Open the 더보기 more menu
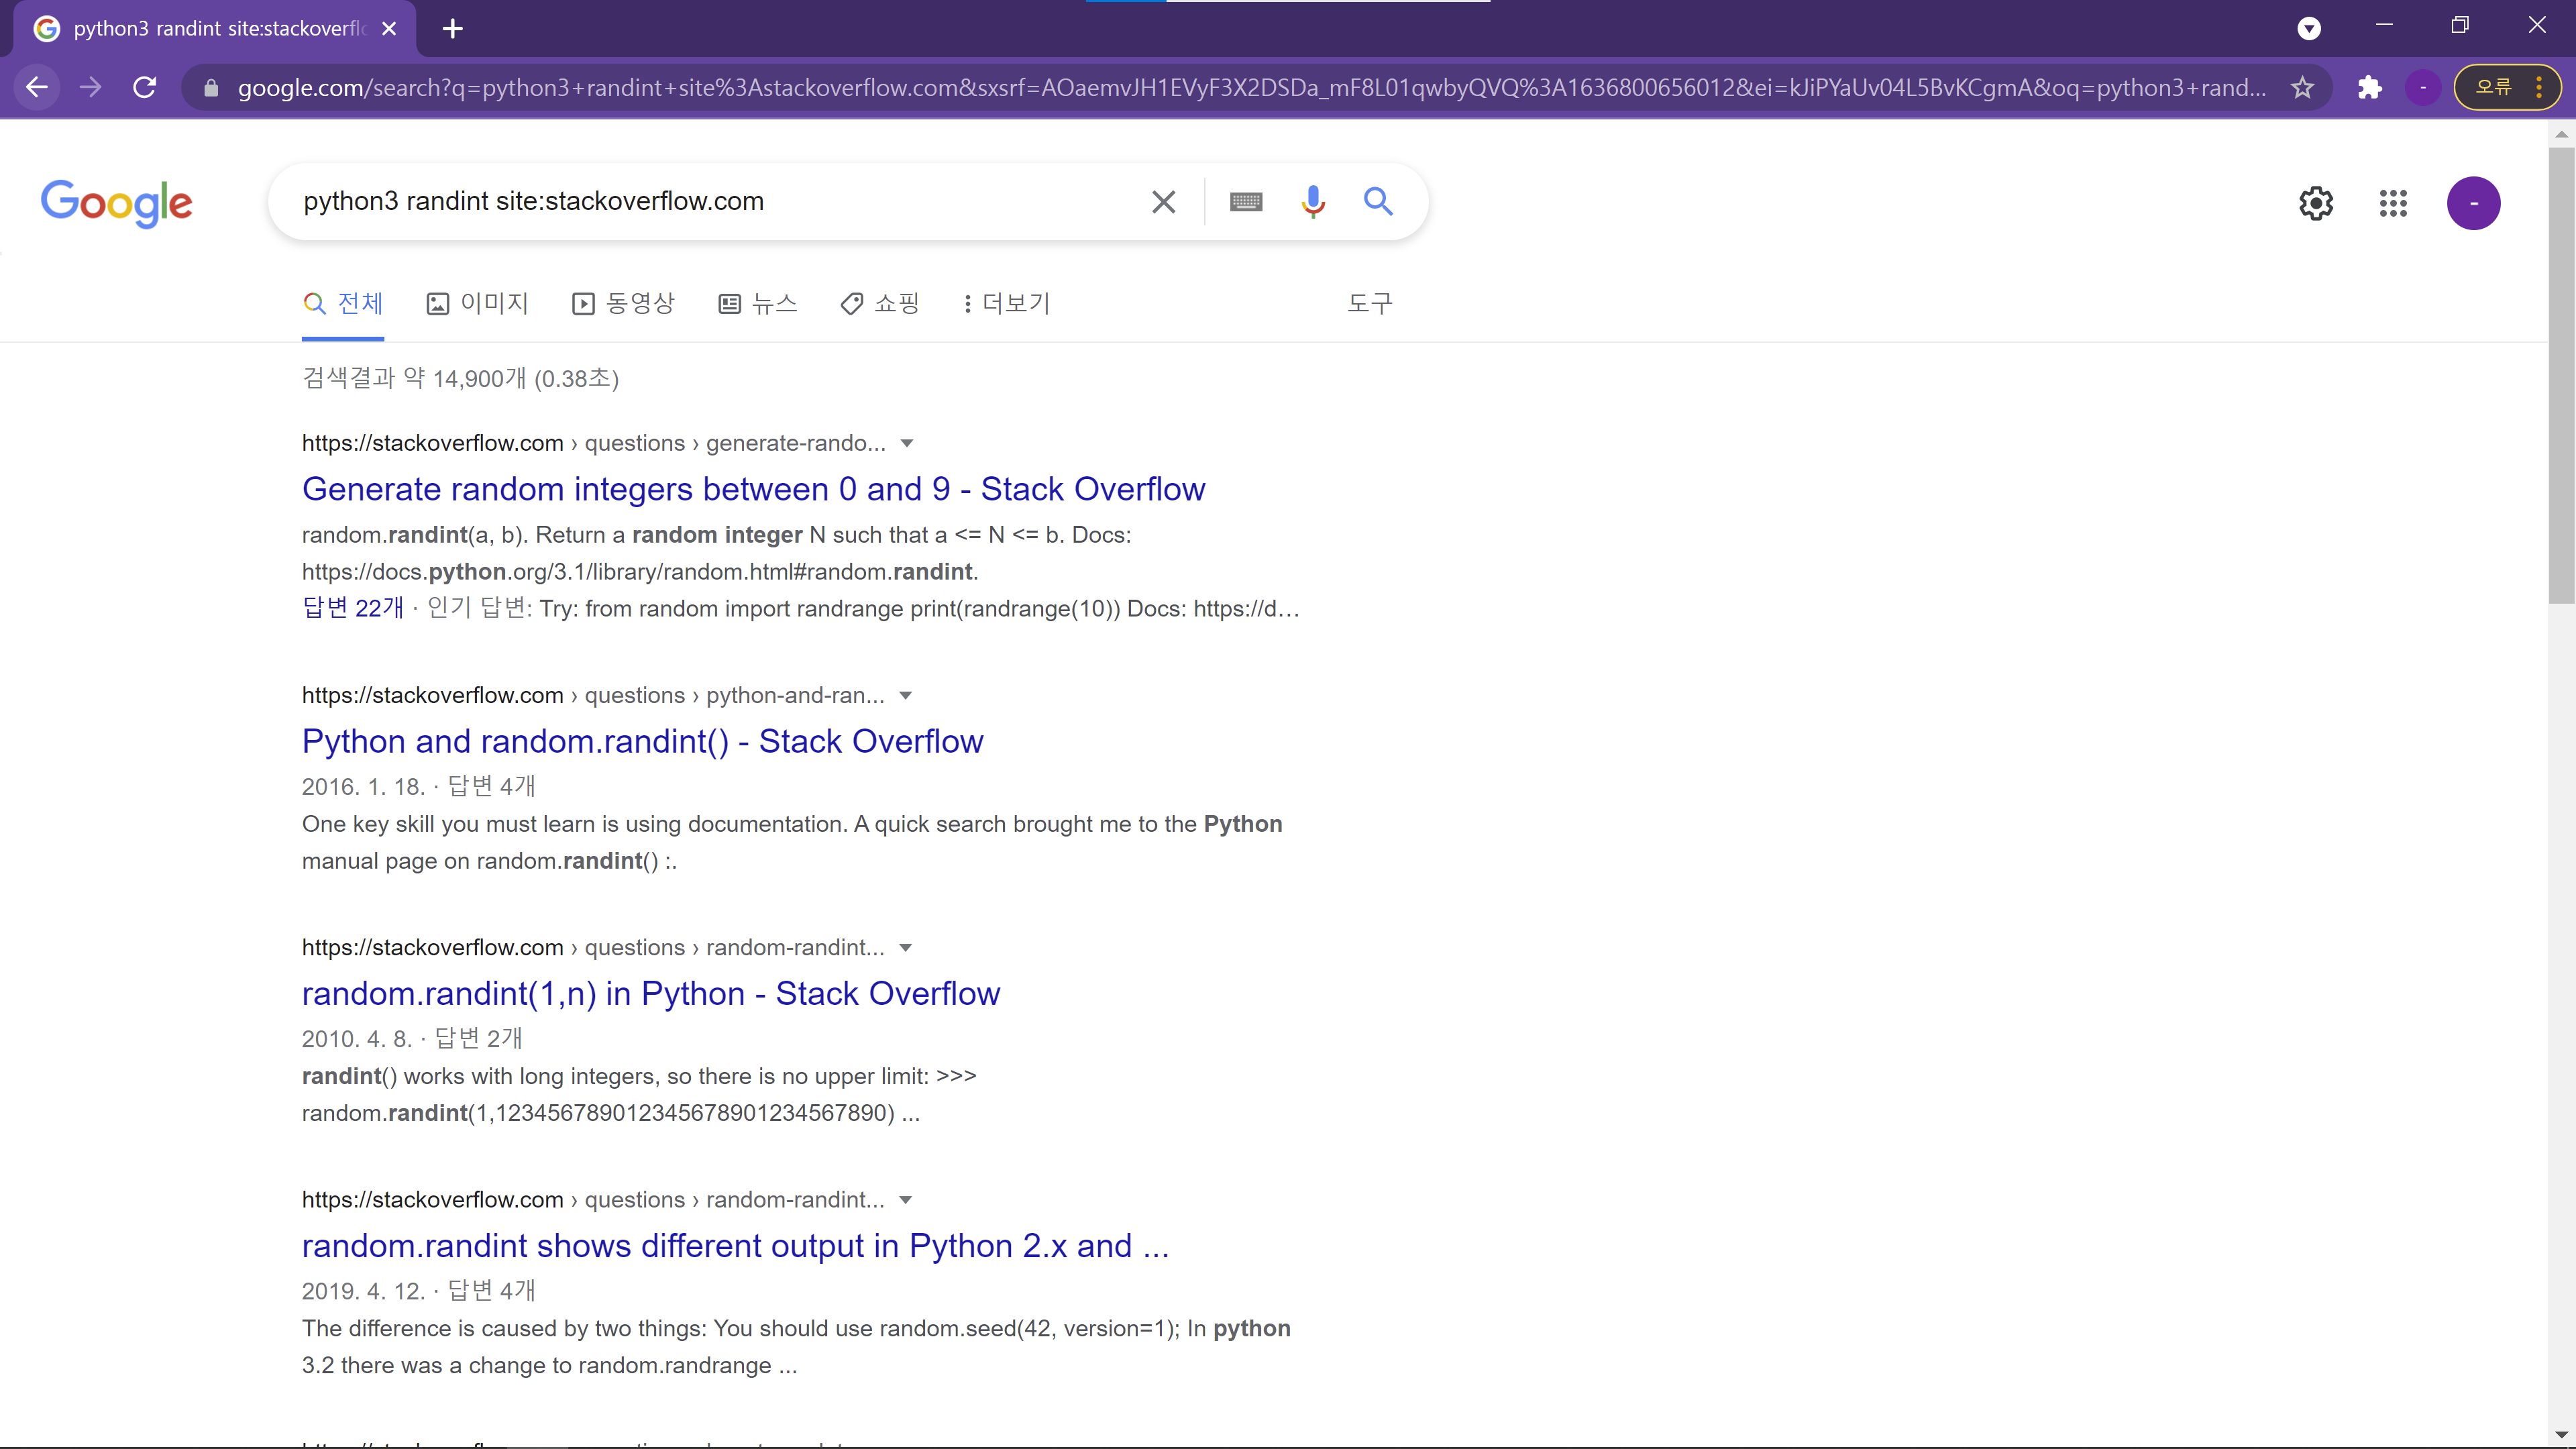This screenshot has width=2576, height=1449. tap(1007, 303)
